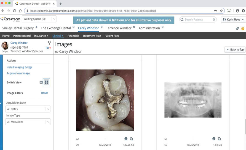Open the Waiting Queue dropdown
This screenshot has width=246, height=150.
(54, 19)
